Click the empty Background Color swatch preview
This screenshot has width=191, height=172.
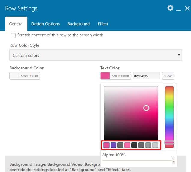[x=14, y=76]
